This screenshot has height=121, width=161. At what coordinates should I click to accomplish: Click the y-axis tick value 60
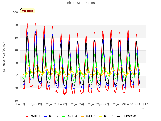(16, 38)
